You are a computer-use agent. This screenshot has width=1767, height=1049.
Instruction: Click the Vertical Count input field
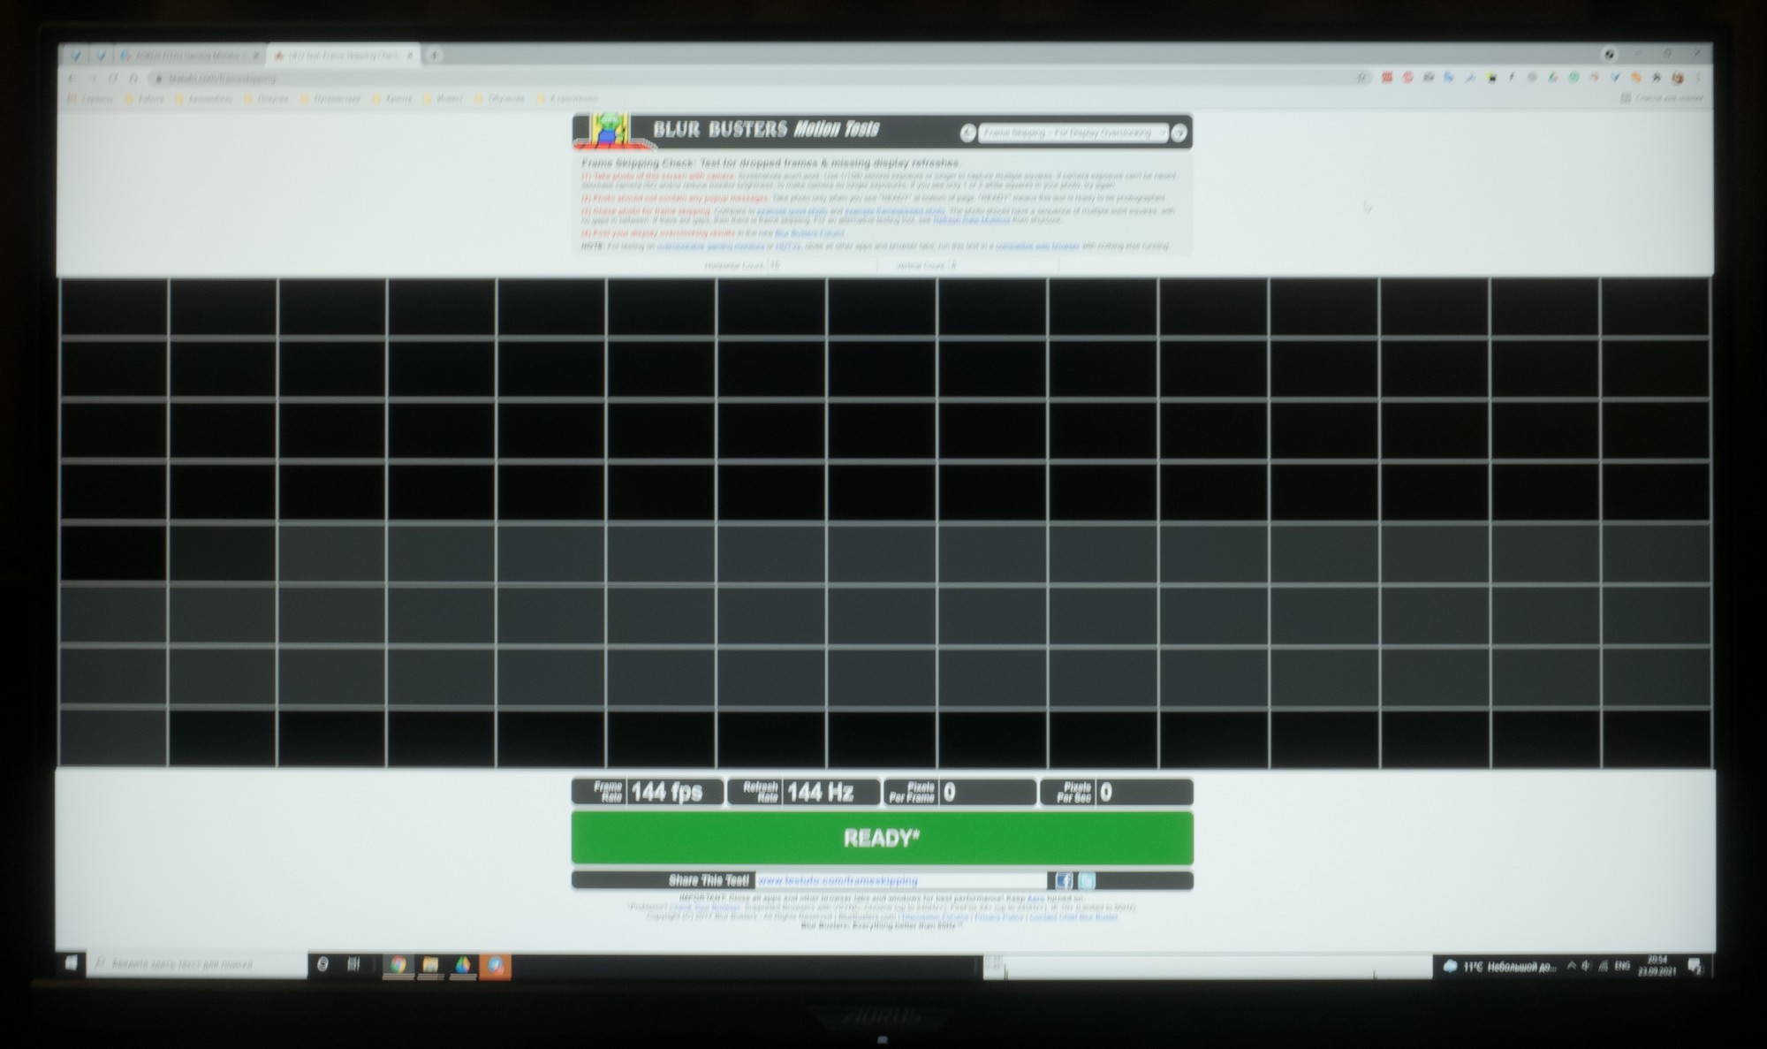pyautogui.click(x=1003, y=265)
